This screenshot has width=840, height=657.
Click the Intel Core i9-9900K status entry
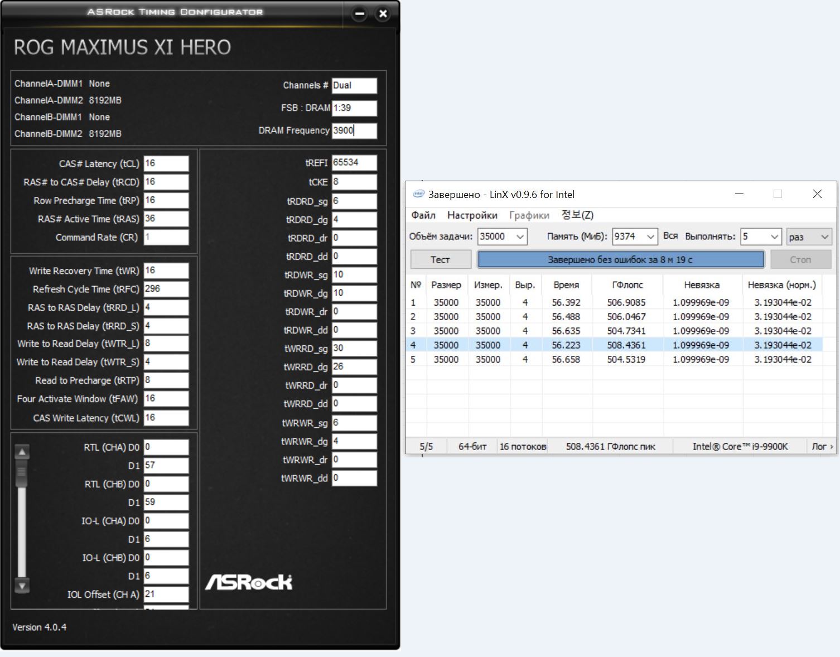tap(740, 446)
